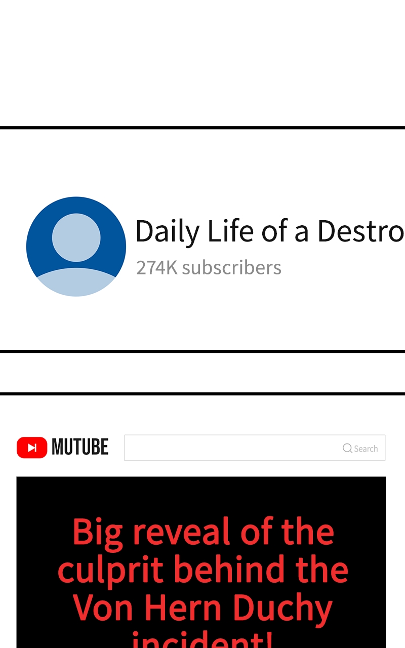Click the gray "Search" label
405x648 pixels.
[x=366, y=449]
